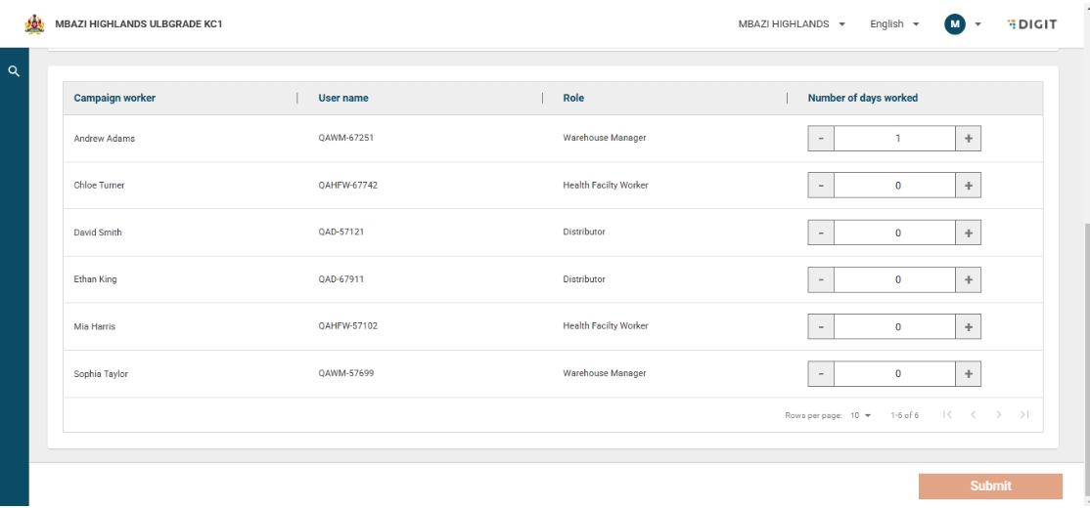
Task: Click the Submit button
Action: (990, 486)
